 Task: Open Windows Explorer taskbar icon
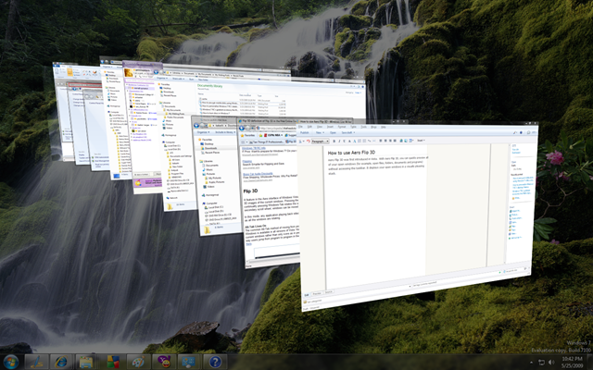tap(86, 362)
